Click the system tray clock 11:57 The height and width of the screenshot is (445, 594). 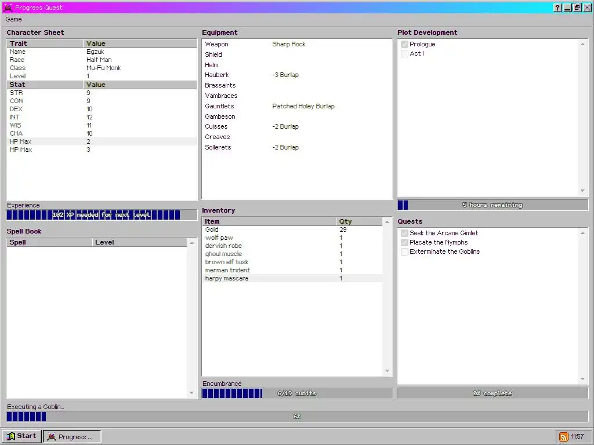(x=577, y=437)
